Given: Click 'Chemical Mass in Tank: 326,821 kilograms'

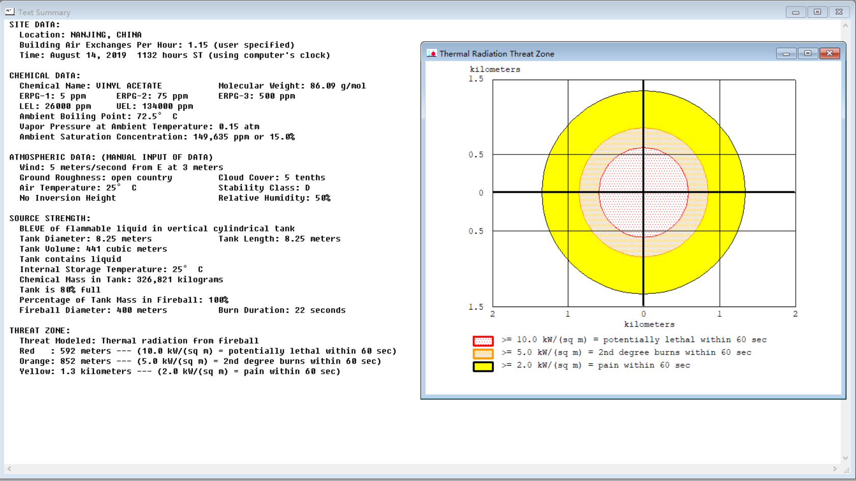Looking at the screenshot, I should click(121, 280).
